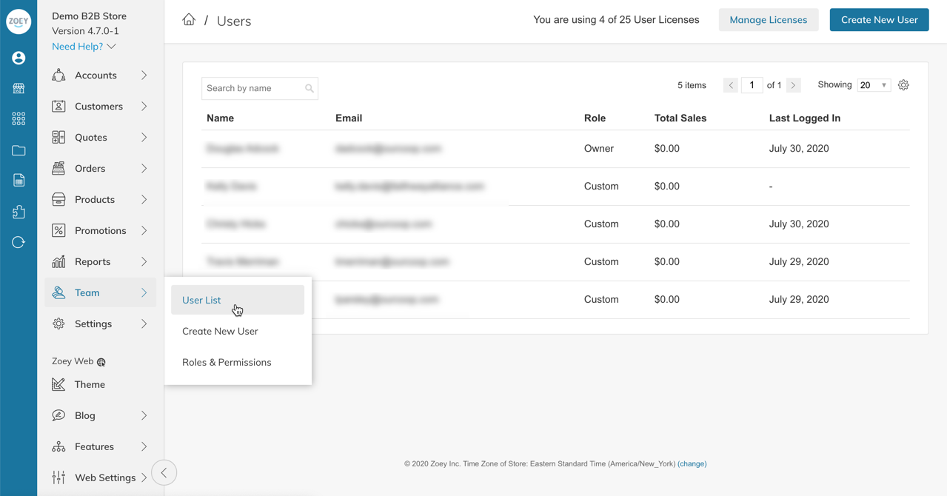Click the Manage Licenses button
Image resolution: width=947 pixels, height=496 pixels.
pyautogui.click(x=769, y=20)
